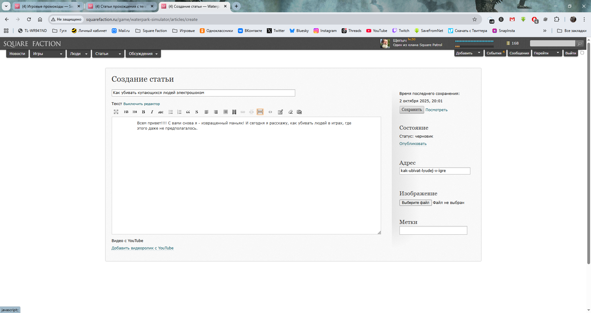Insert video using film strip icon

[x=234, y=112]
